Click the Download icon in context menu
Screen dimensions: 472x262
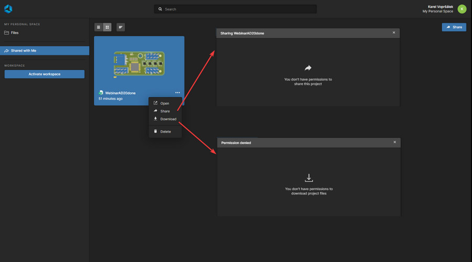click(155, 119)
